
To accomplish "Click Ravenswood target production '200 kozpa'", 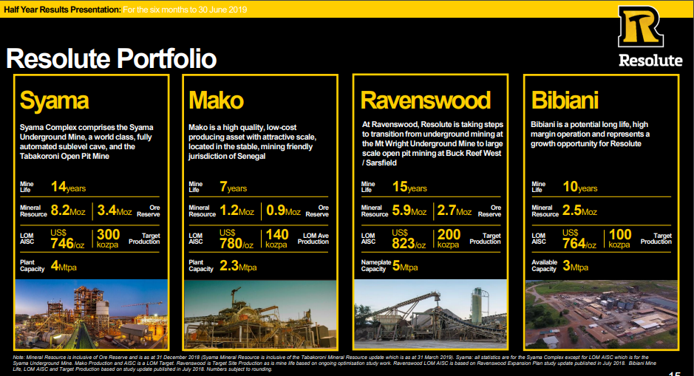I will click(x=449, y=238).
